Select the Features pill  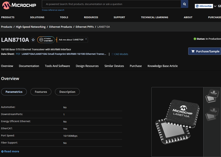pyautogui.click(x=41, y=92)
